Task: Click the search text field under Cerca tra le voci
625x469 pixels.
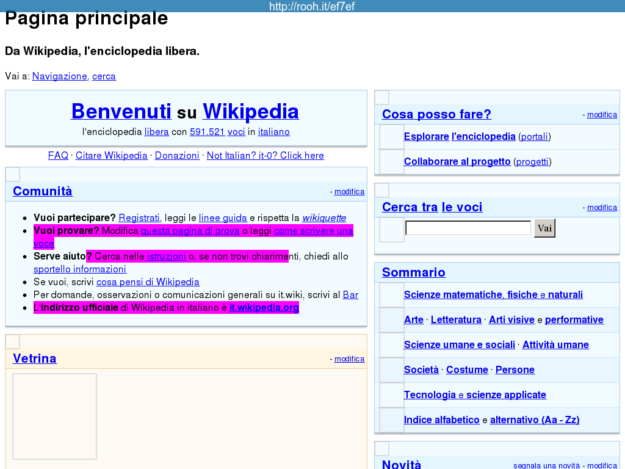Action: (x=468, y=228)
